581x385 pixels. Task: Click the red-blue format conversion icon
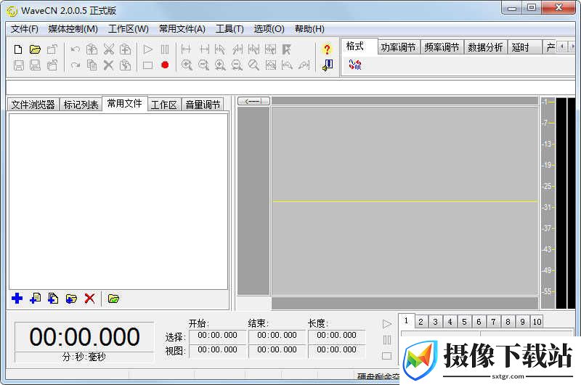pos(355,65)
